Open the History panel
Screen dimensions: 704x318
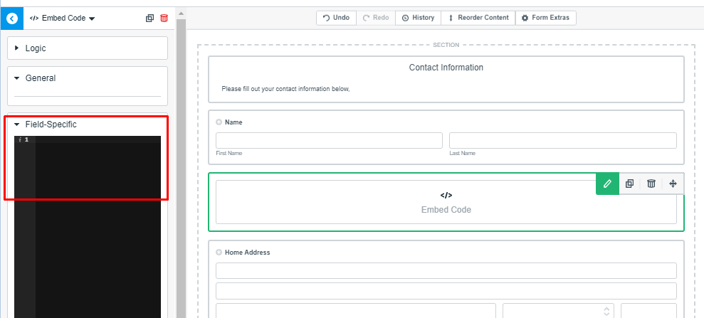418,18
